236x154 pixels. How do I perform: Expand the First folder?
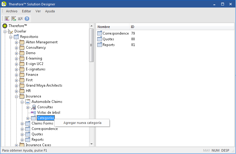16,80
